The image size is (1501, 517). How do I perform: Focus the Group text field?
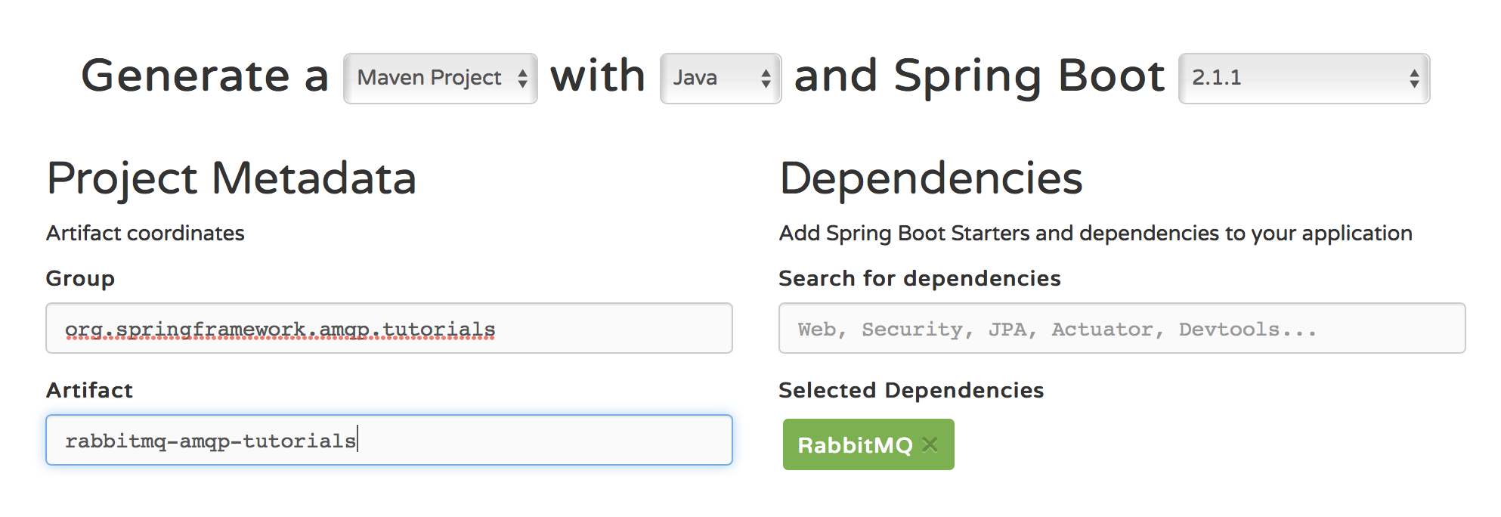[388, 329]
